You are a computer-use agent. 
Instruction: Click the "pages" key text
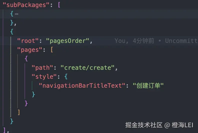(29, 50)
